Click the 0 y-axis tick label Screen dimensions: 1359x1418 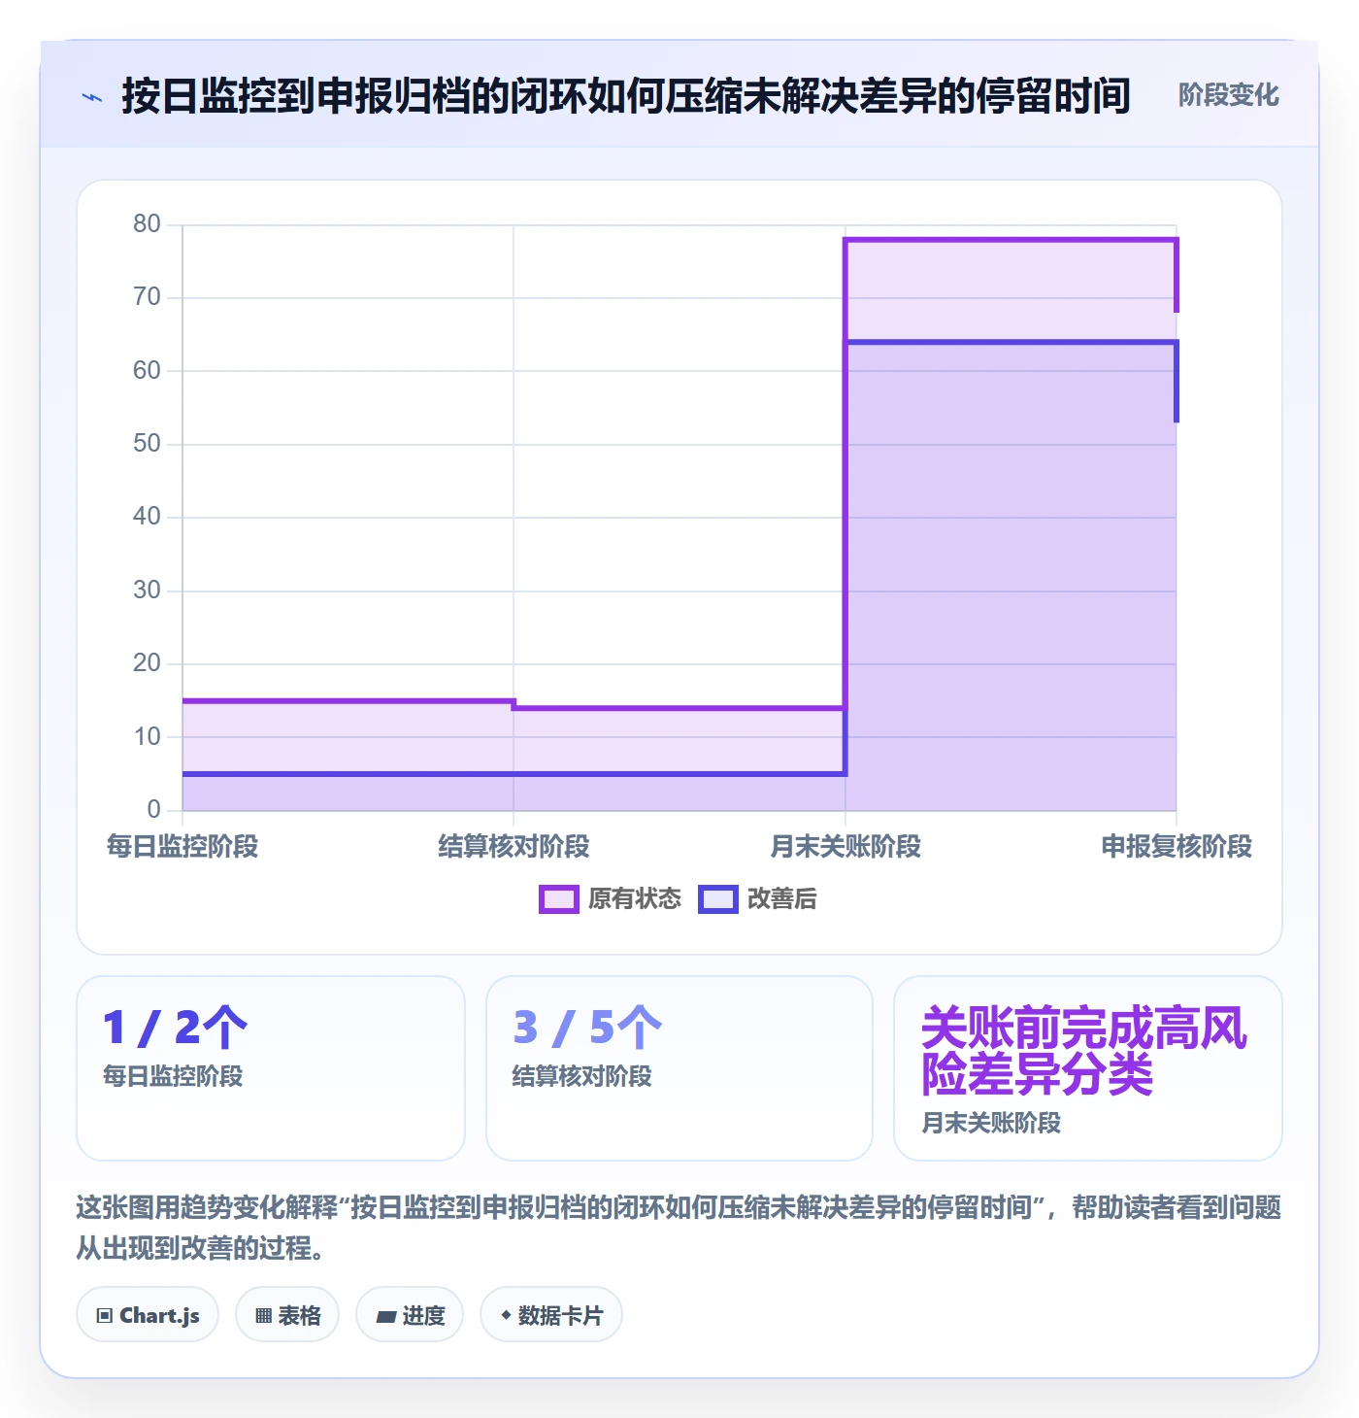point(153,810)
